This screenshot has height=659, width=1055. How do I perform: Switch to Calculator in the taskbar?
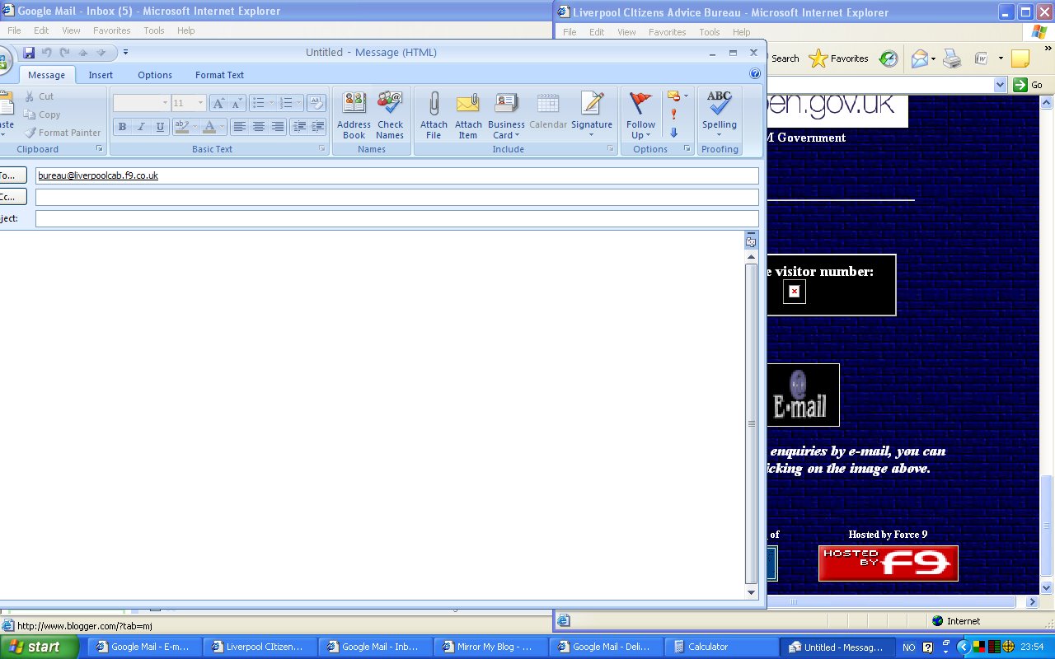[720, 647]
